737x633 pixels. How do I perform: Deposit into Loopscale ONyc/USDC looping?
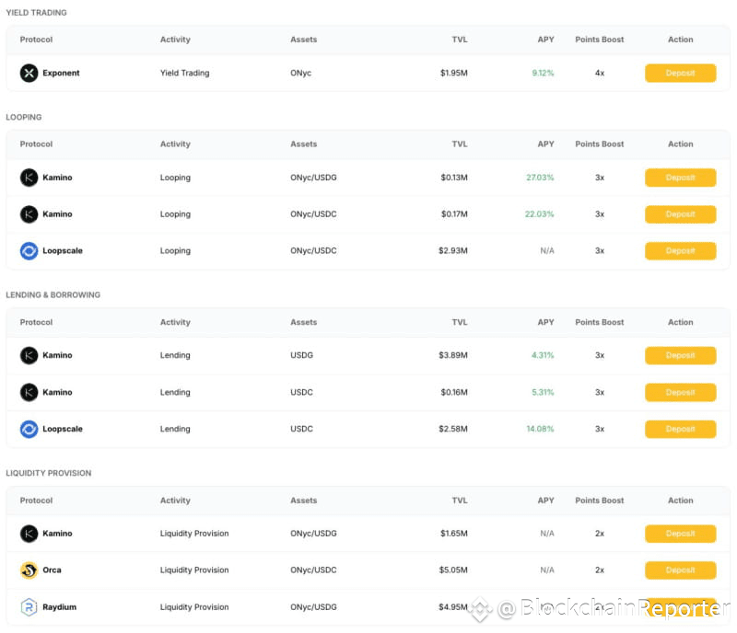(x=680, y=251)
